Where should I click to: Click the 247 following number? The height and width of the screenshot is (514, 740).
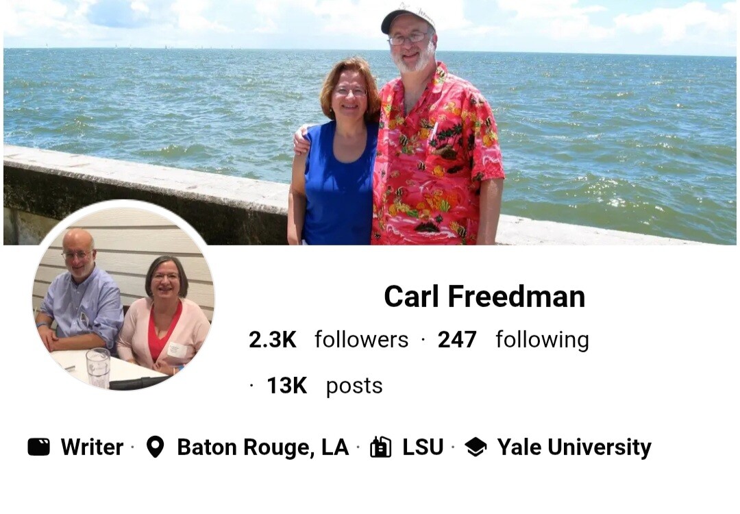(457, 340)
